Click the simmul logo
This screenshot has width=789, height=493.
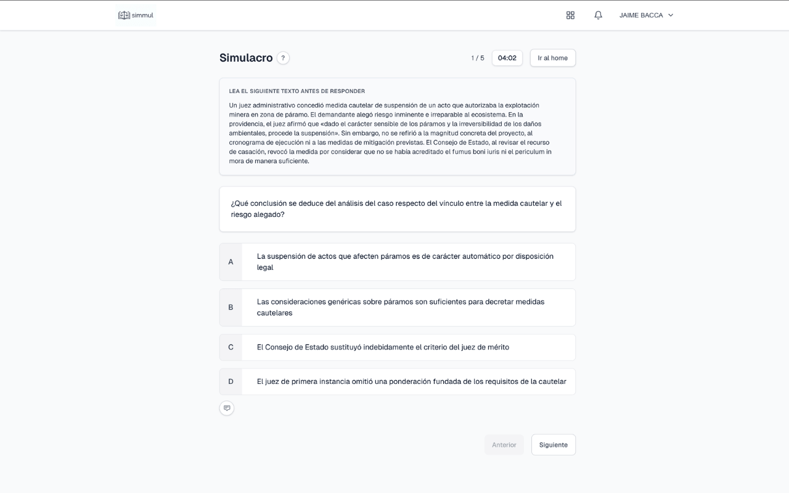tap(136, 15)
